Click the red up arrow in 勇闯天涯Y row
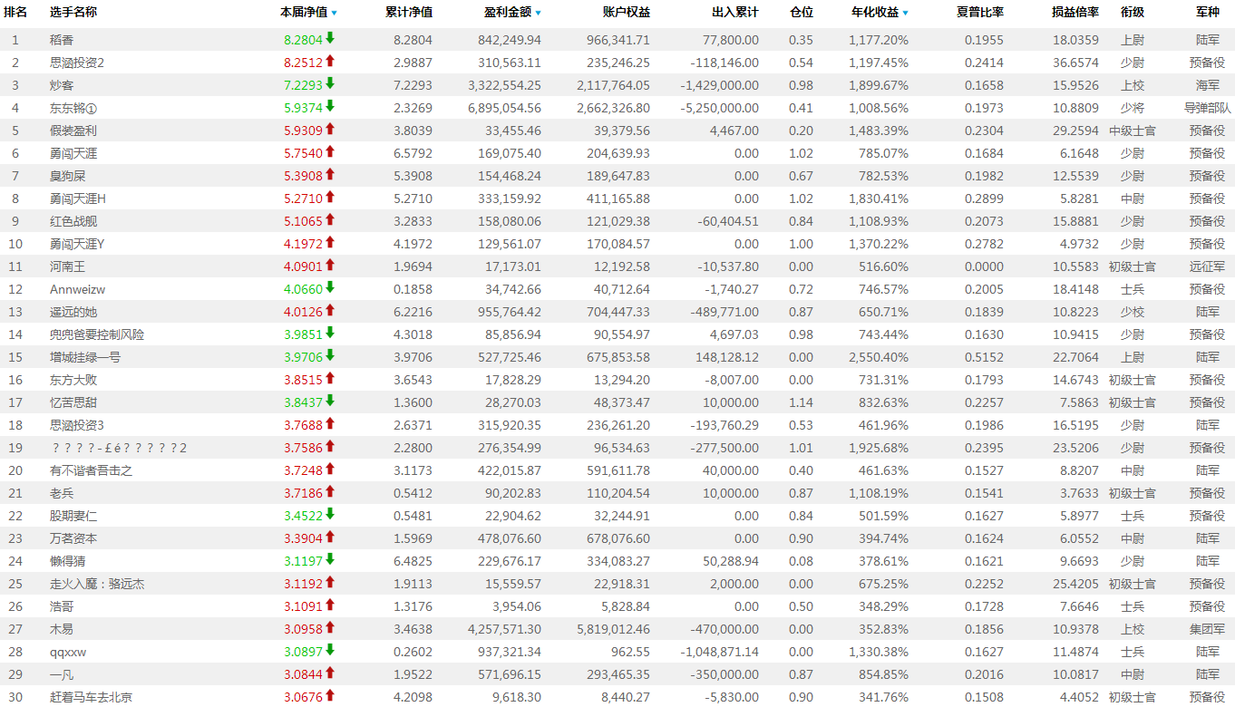This screenshot has width=1235, height=707. coord(330,242)
